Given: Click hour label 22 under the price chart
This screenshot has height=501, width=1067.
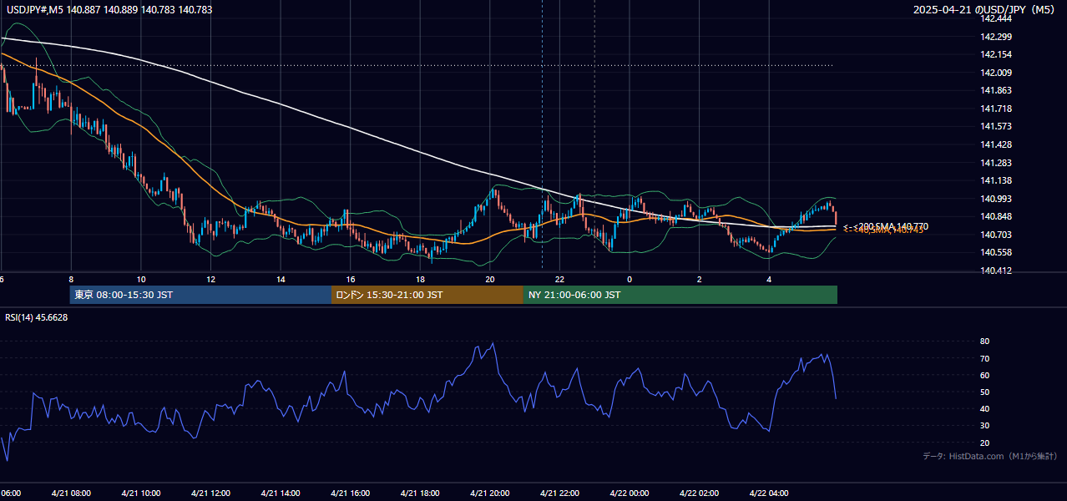Looking at the screenshot, I should pyautogui.click(x=559, y=279).
